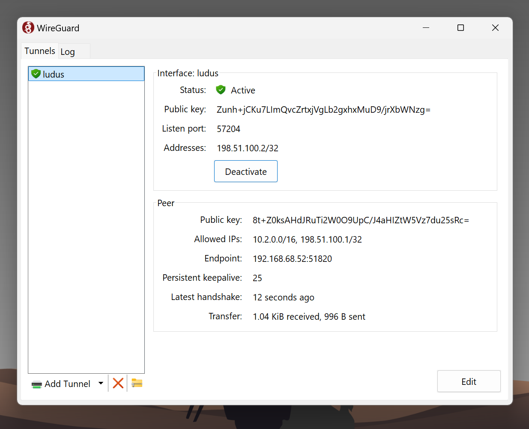Select the ludus tunnel in the list
Viewport: 529px width, 429px height.
pos(86,74)
